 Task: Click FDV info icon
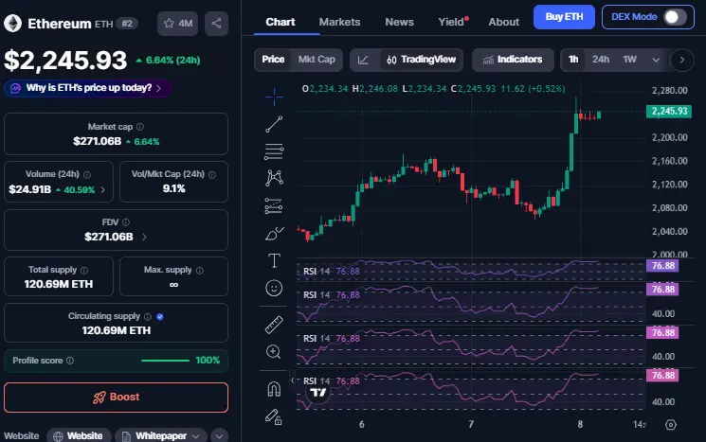(x=126, y=222)
